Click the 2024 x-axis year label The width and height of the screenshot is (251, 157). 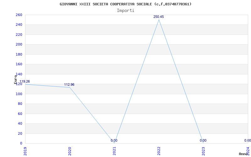pos(248,151)
